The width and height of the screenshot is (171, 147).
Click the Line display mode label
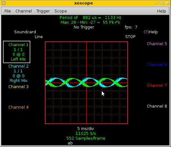[39, 37]
